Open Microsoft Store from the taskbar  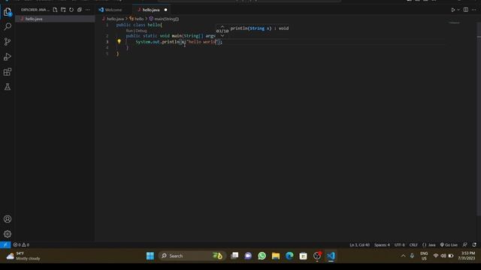(x=303, y=256)
